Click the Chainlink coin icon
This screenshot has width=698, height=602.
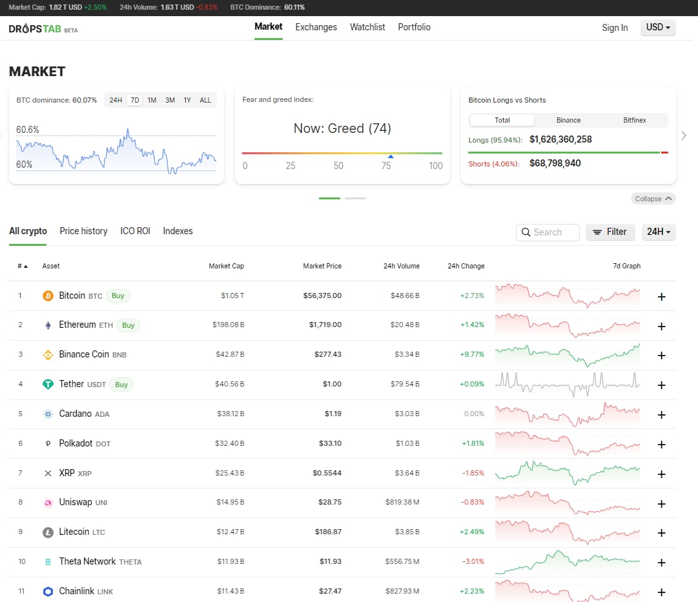[x=48, y=591]
